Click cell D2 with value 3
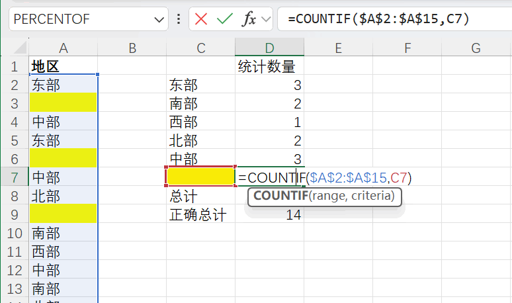This screenshot has height=303, width=512. point(270,85)
